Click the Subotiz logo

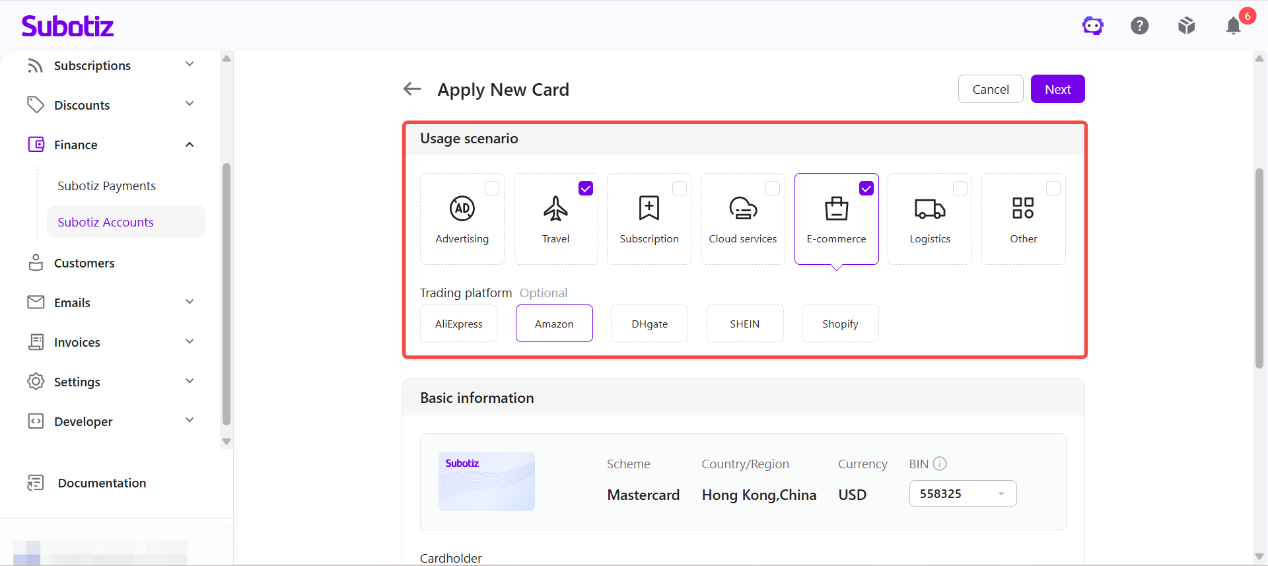[67, 26]
